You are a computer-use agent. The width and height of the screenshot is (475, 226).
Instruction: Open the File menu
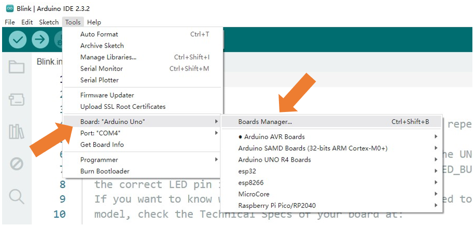10,22
